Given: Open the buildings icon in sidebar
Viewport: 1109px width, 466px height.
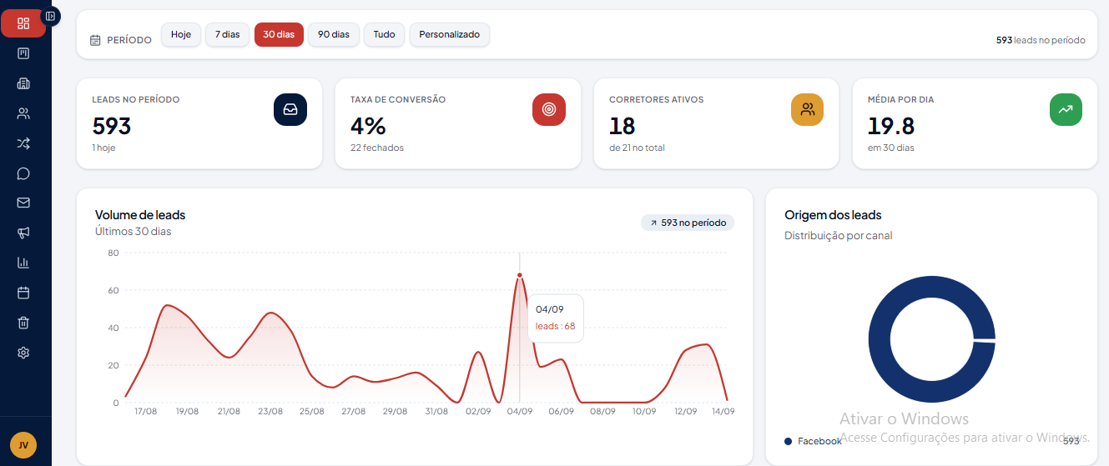Looking at the screenshot, I should point(23,83).
